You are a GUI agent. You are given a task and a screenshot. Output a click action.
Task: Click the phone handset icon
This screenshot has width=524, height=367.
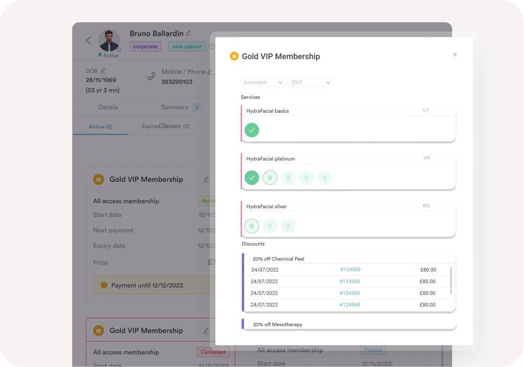(151, 77)
